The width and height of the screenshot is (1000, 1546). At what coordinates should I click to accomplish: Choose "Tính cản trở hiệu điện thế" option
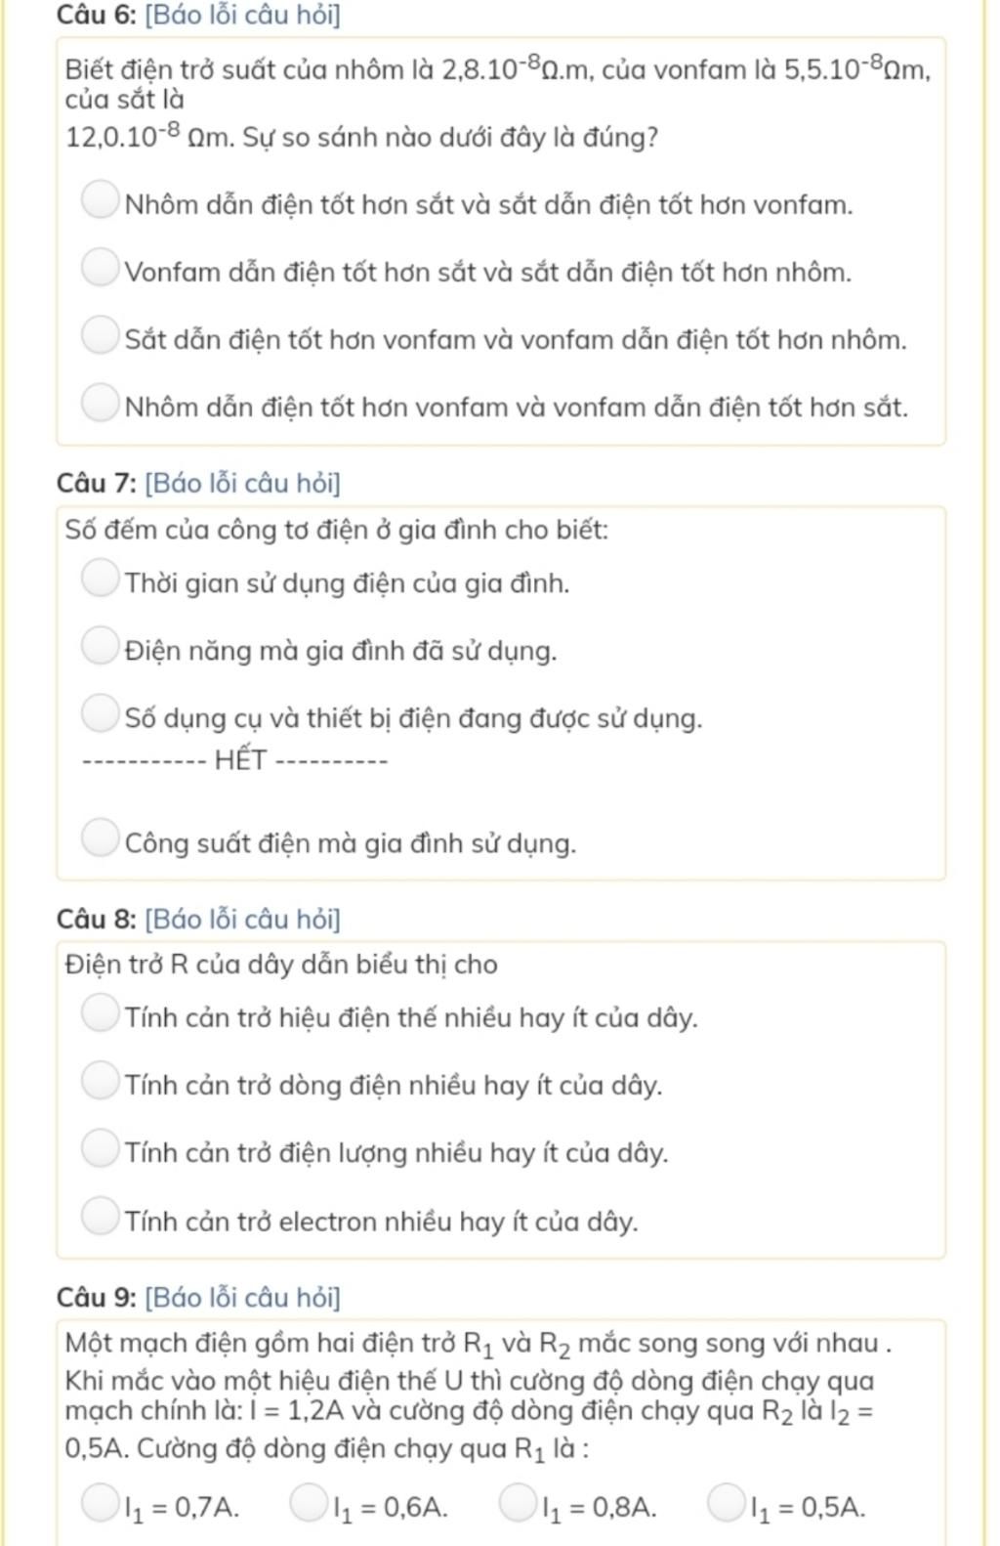point(100,1013)
